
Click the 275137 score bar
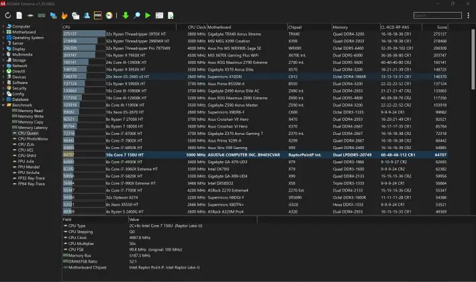pyautogui.click(x=84, y=34)
